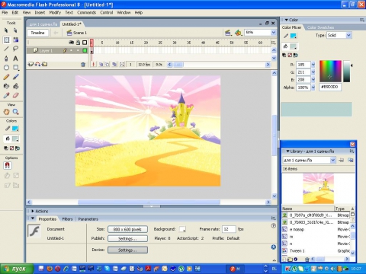Toggle show all layers as outlines
Screen dimensions: 366x274
(85, 43)
